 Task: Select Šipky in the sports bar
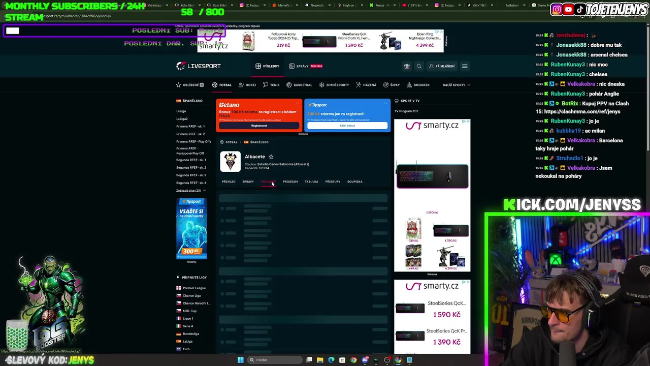[x=392, y=85]
